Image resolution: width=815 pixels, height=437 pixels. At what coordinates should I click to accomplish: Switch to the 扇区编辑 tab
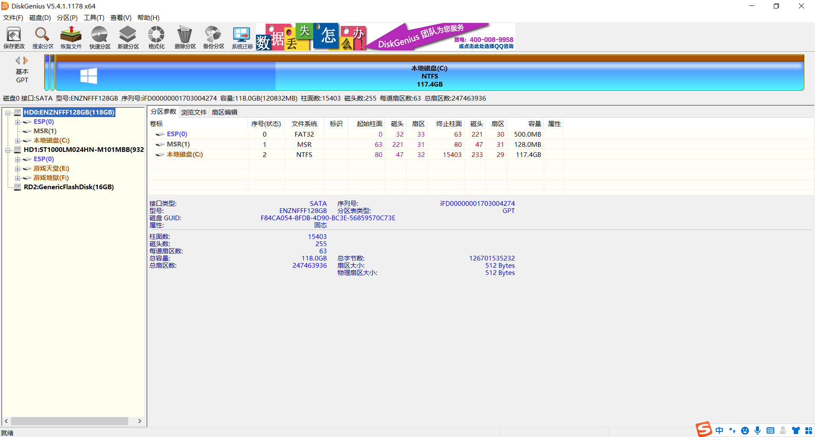click(x=225, y=112)
